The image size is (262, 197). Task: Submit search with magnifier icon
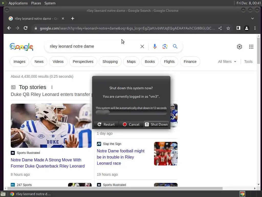point(175,46)
